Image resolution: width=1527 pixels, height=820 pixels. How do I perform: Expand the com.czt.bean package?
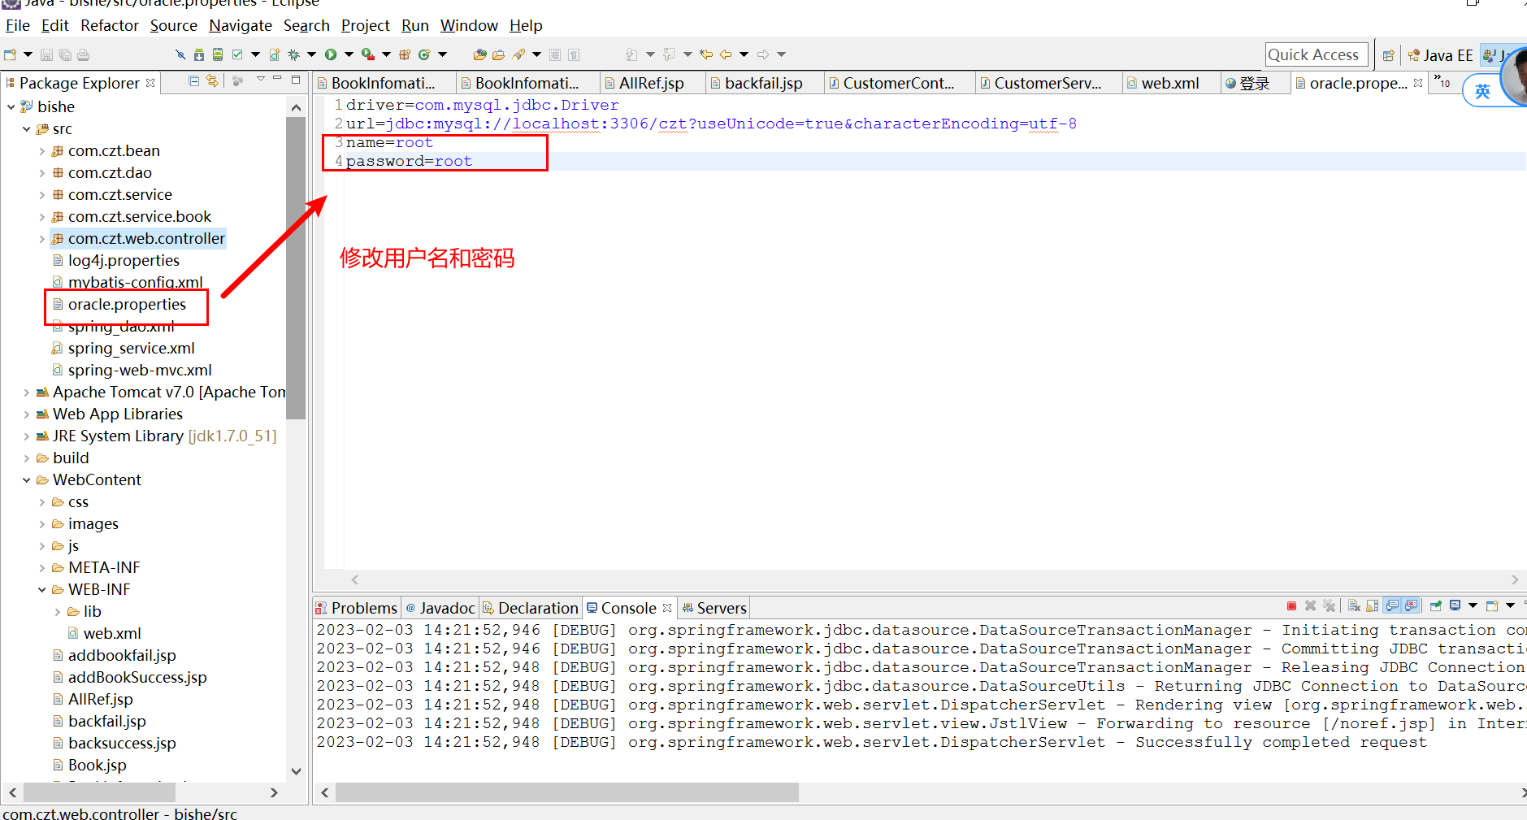click(x=42, y=150)
